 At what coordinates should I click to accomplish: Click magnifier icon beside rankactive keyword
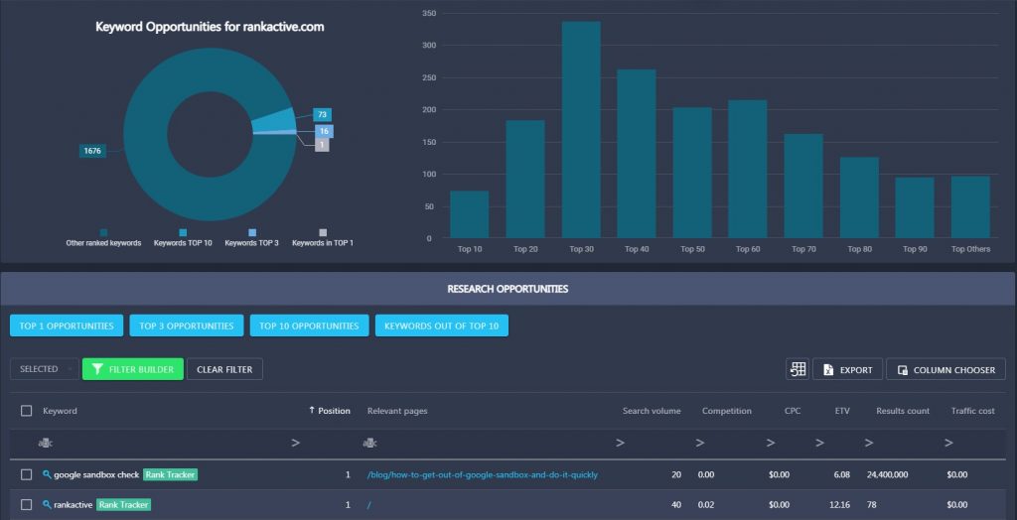coord(47,504)
